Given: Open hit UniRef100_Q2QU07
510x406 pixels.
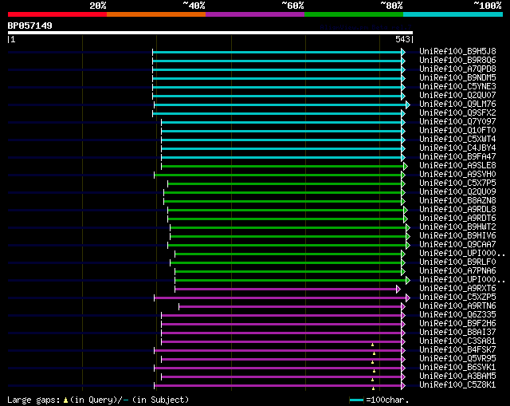Looking at the screenshot, I should coord(457,96).
